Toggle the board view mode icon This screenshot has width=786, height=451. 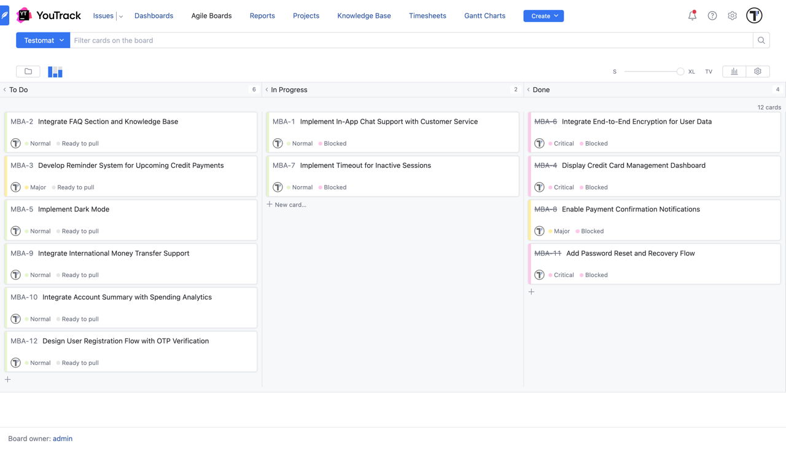click(x=55, y=72)
